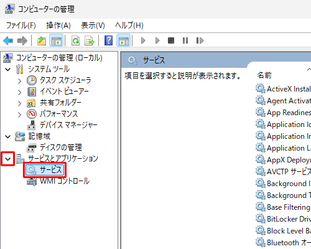Select the BitLocker Drive service row

tap(283, 219)
